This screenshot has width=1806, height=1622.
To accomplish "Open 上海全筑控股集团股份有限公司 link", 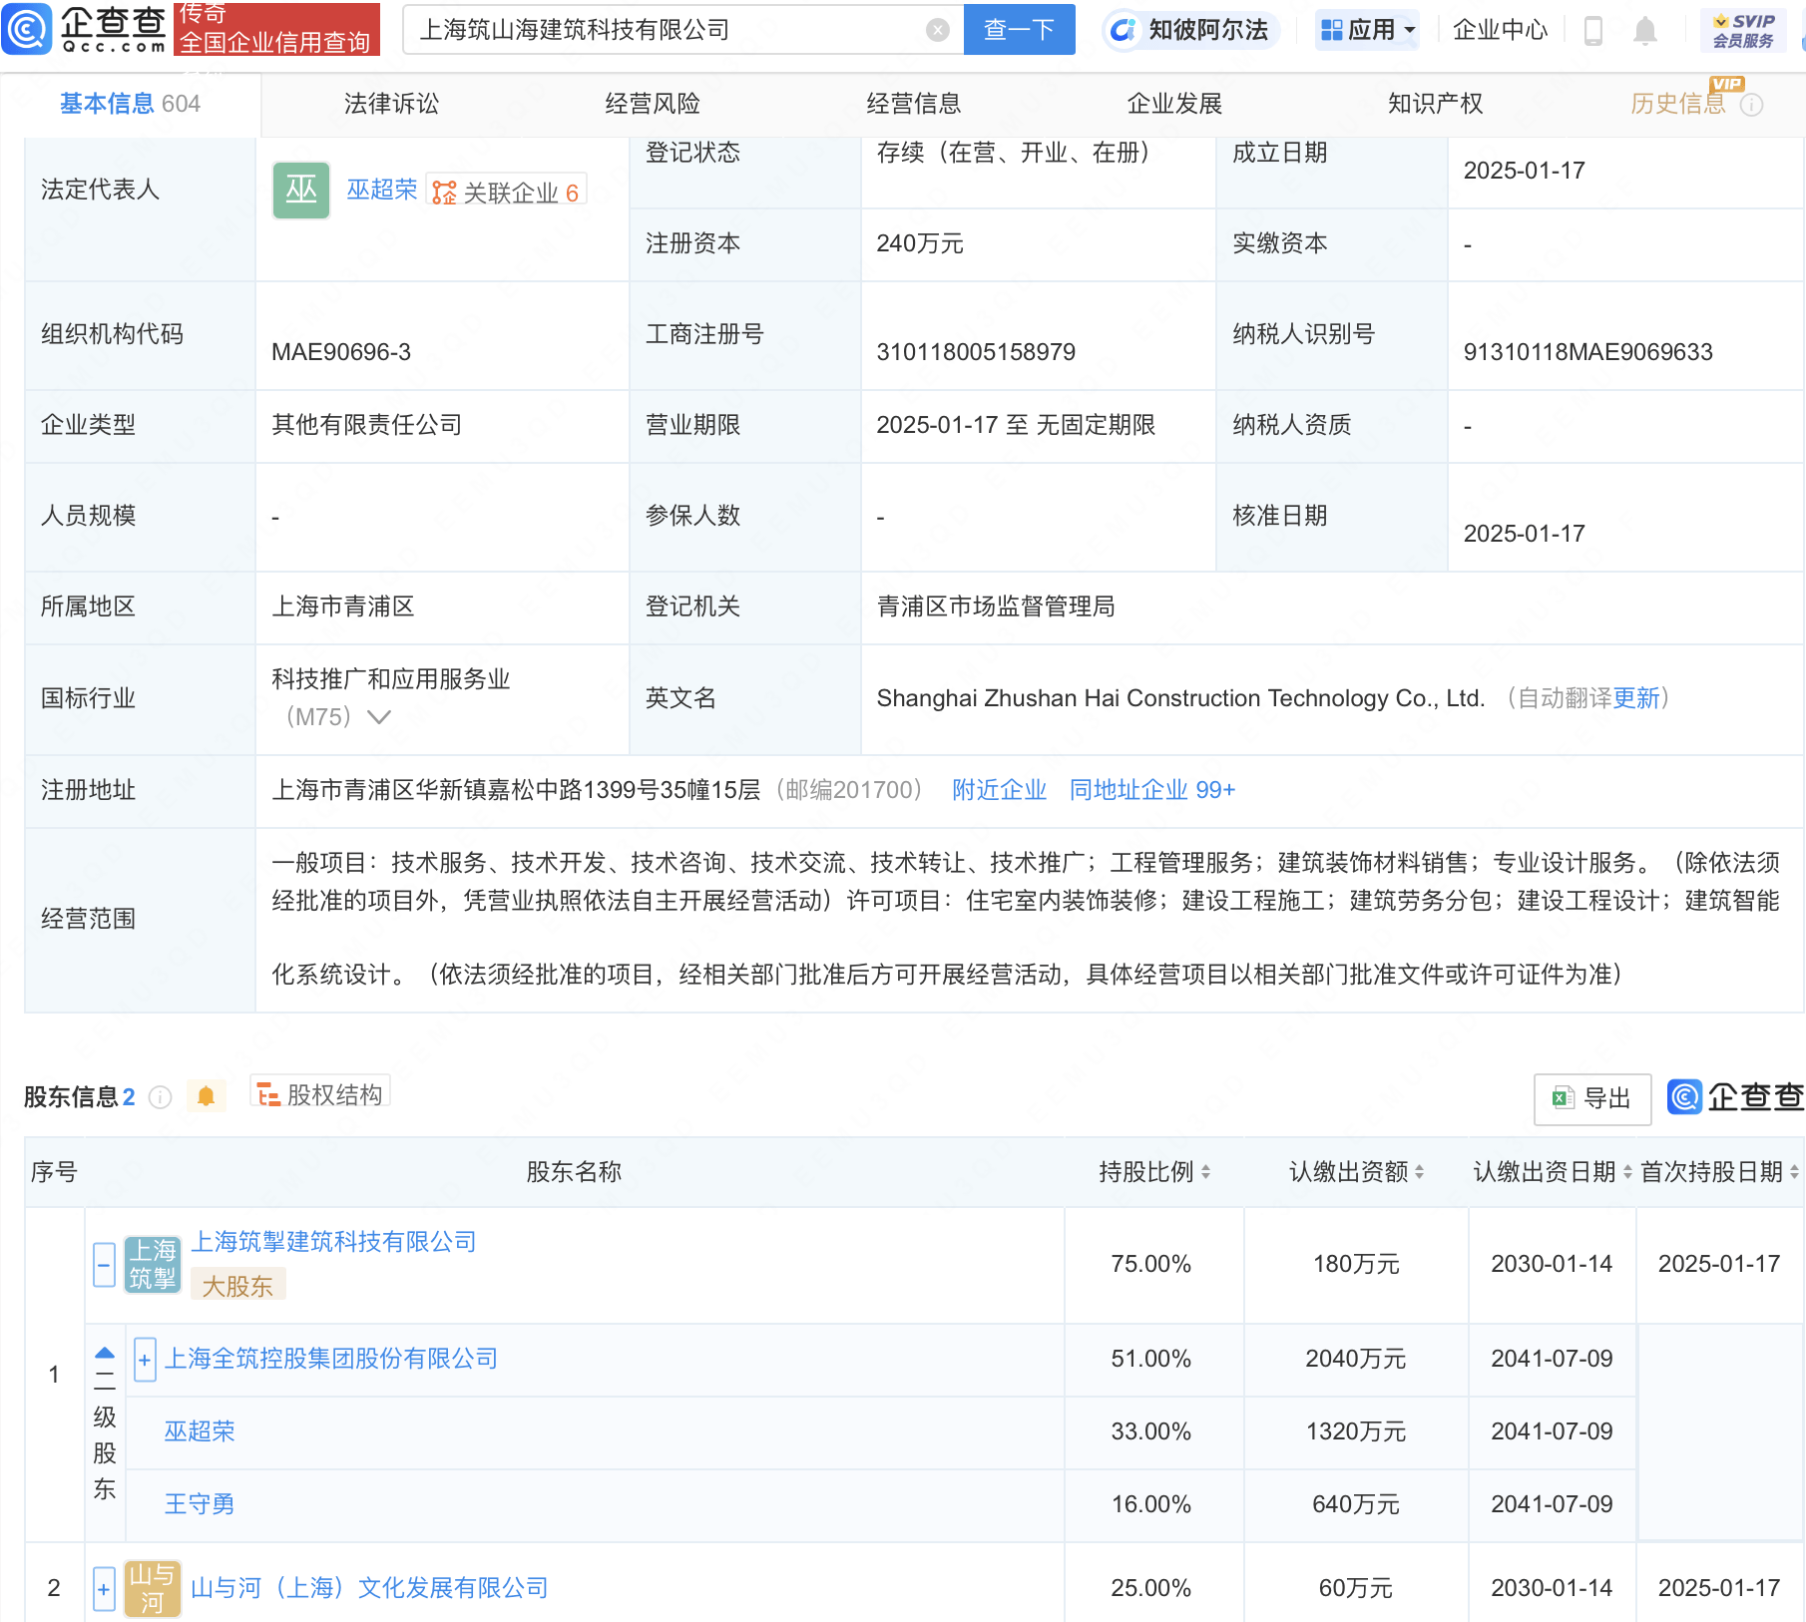I will tap(330, 1359).
